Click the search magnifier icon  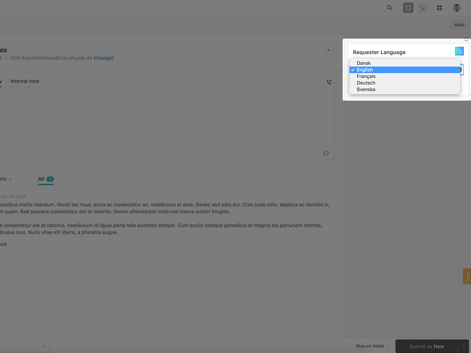coord(390,8)
